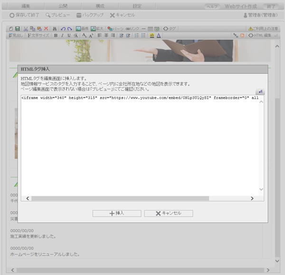The height and width of the screenshot is (275, 285).
Task: Toggle line wrap icon above textarea
Action: pyautogui.click(x=260, y=92)
